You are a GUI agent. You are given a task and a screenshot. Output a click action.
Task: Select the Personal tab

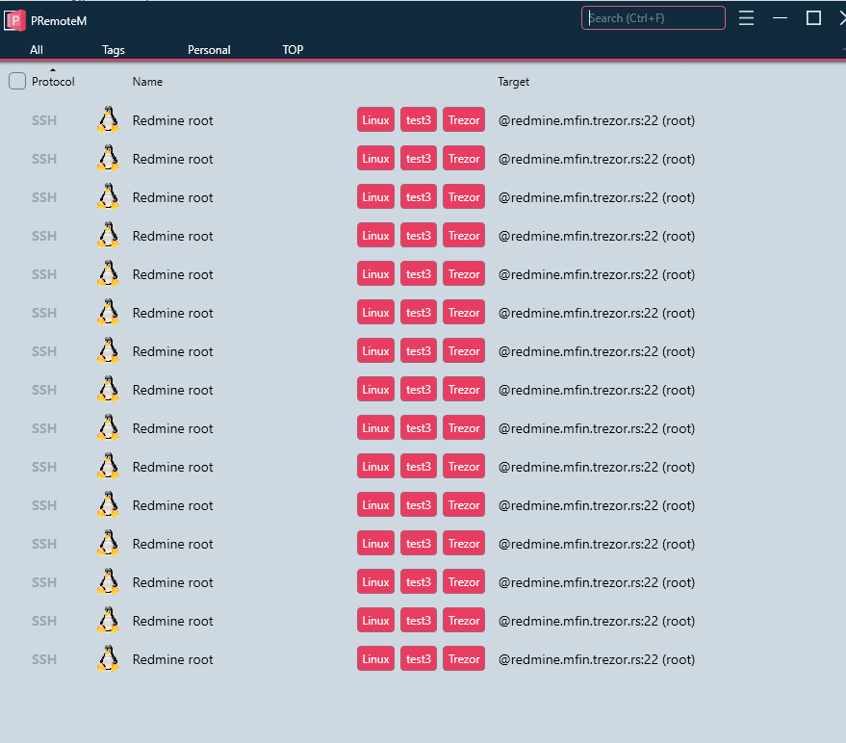point(209,50)
